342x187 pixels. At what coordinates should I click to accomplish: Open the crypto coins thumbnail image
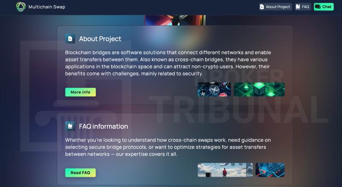214,89
